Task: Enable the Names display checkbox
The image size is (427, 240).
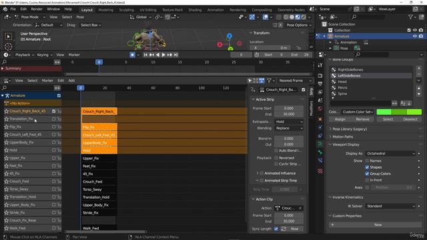Action: 367,161
